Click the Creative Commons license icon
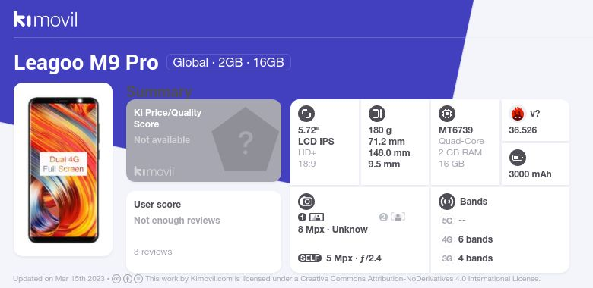 click(116, 279)
